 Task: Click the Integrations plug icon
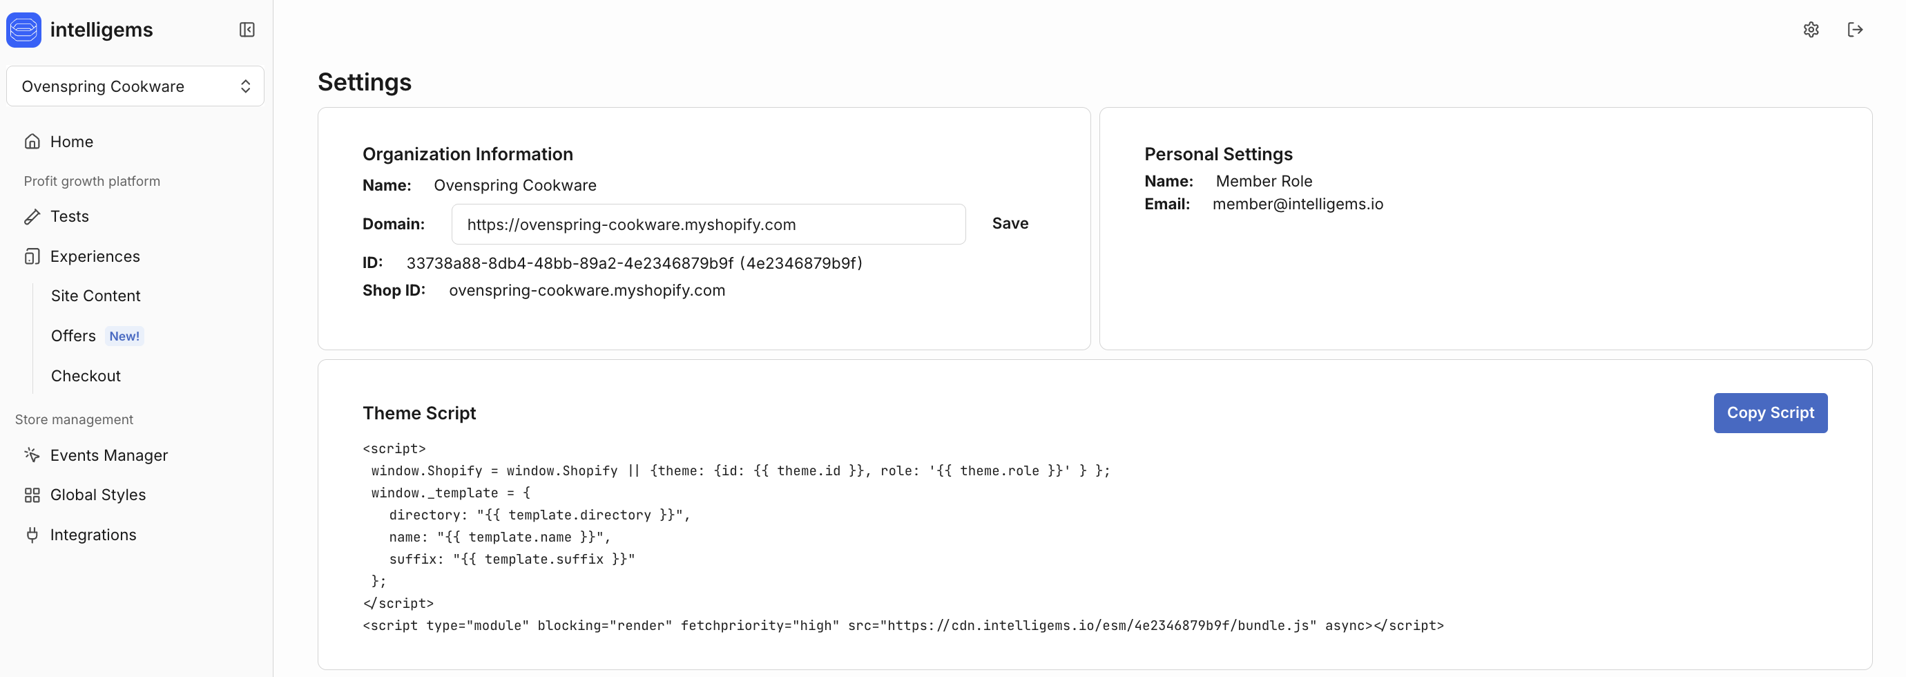click(x=32, y=535)
